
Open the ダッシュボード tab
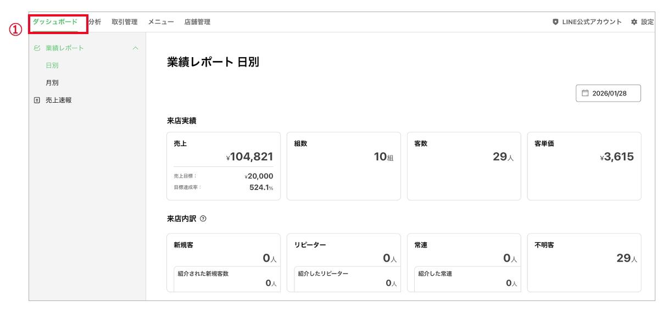(55, 22)
